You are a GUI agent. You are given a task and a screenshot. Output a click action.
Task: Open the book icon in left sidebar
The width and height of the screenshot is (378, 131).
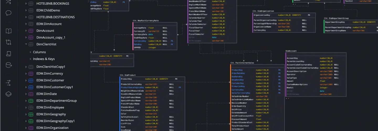pyautogui.click(x=8, y=31)
